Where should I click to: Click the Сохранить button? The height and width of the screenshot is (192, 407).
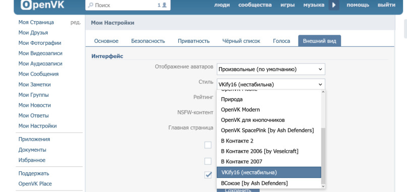point(238,190)
